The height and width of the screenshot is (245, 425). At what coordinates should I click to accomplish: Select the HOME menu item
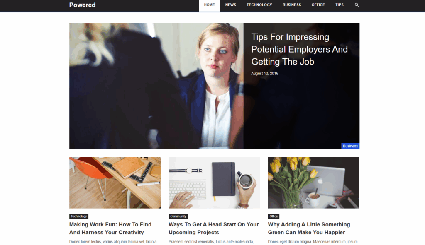click(209, 6)
